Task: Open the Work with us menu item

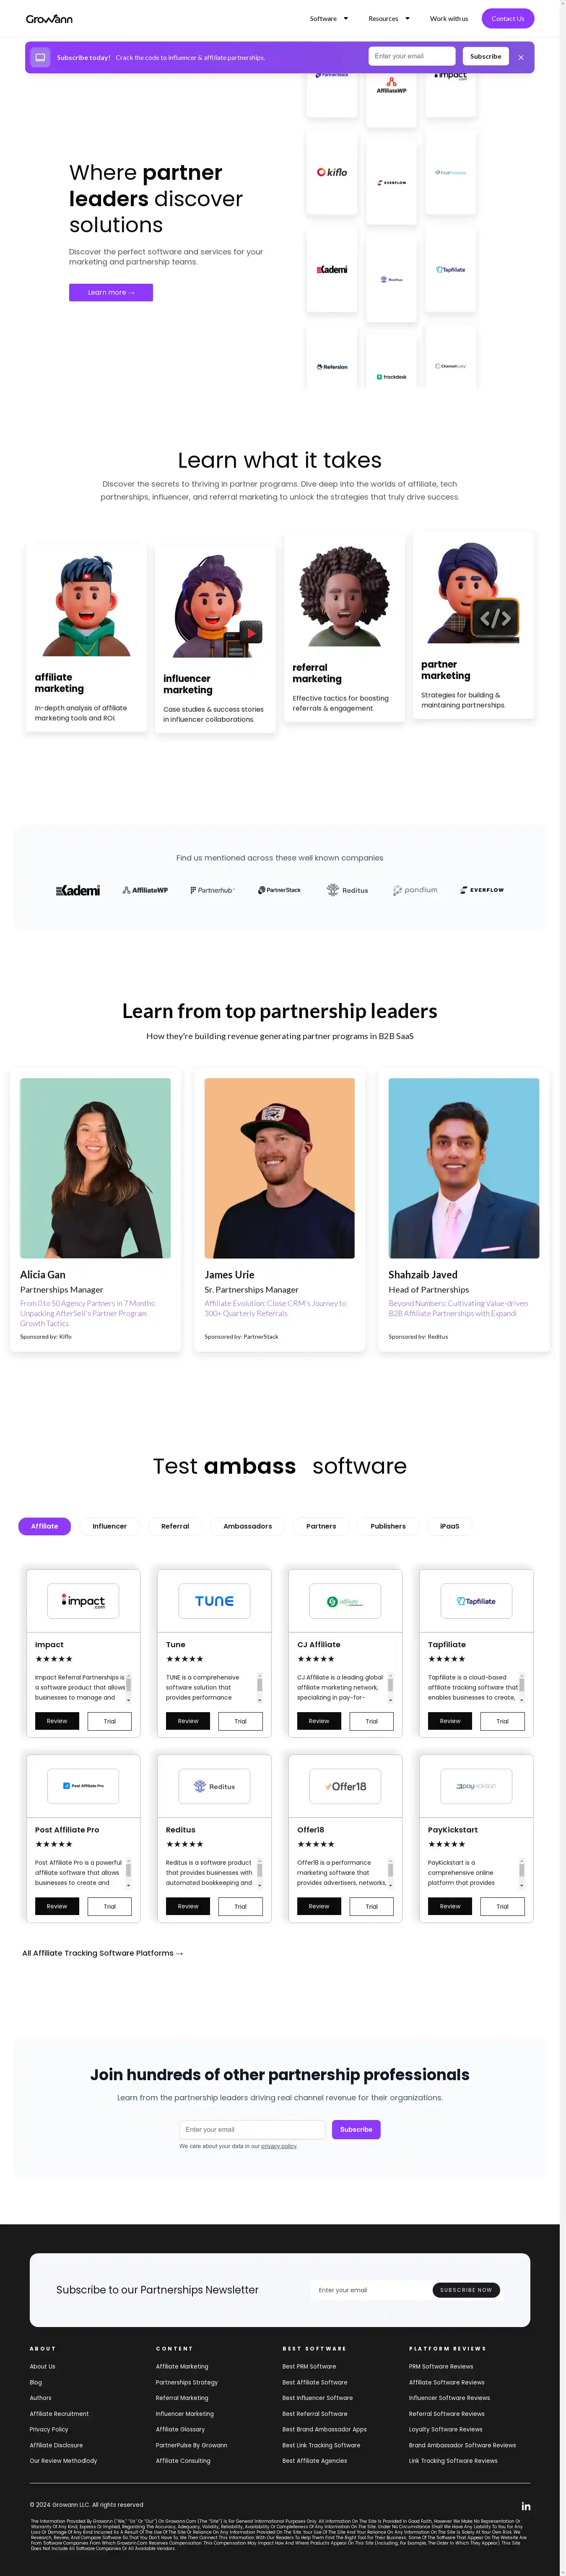Action: click(449, 18)
